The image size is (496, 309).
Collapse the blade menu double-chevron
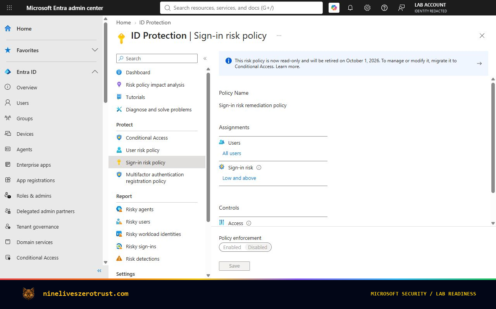click(x=205, y=58)
